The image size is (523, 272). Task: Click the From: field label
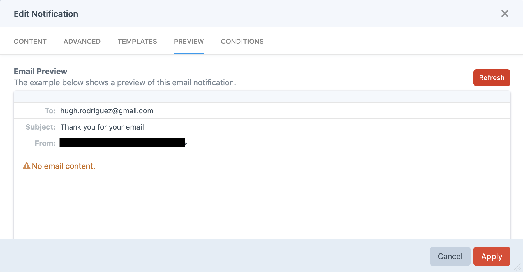click(x=45, y=143)
